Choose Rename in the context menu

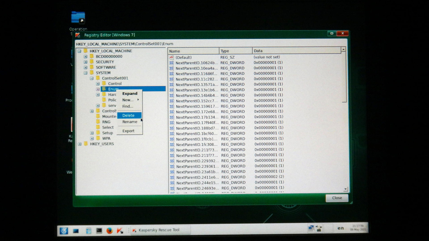130,122
